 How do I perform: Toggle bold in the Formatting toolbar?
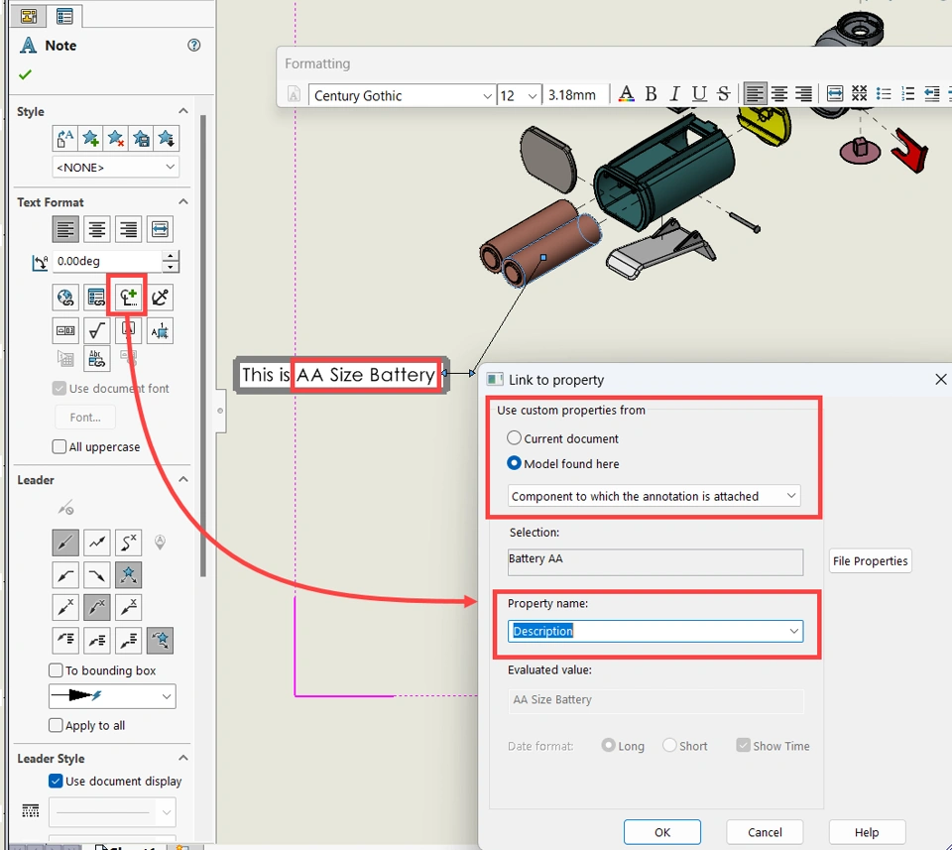point(651,94)
